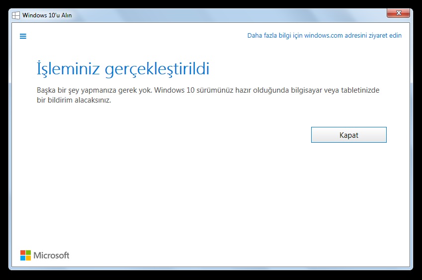This screenshot has width=422, height=280.
Task: Click the Windows logo in title bar
Action: point(16,15)
